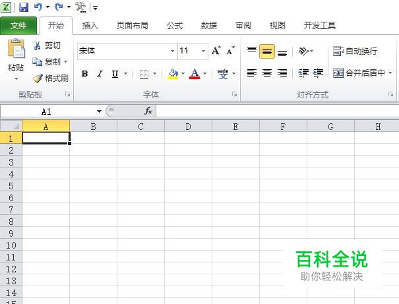
Task: Click the Redo arrow icon
Action: click(59, 7)
